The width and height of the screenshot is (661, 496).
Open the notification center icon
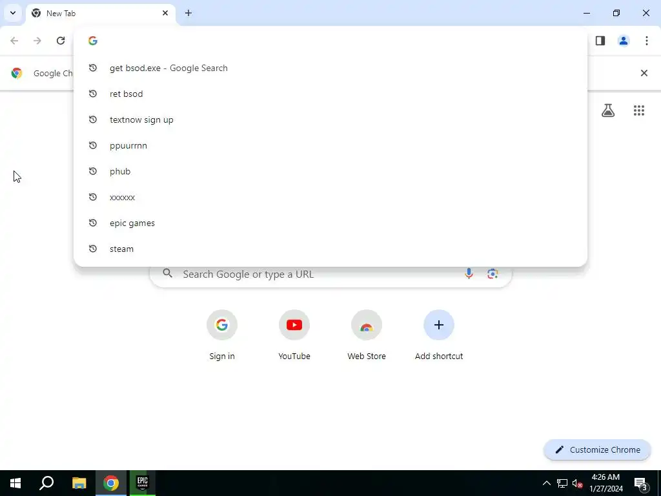click(x=641, y=483)
